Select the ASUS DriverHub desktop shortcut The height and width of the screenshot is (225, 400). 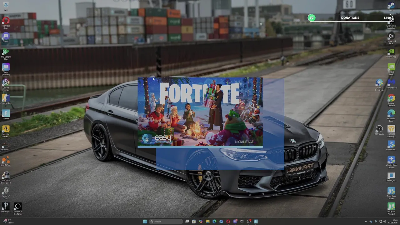[x=379, y=85]
